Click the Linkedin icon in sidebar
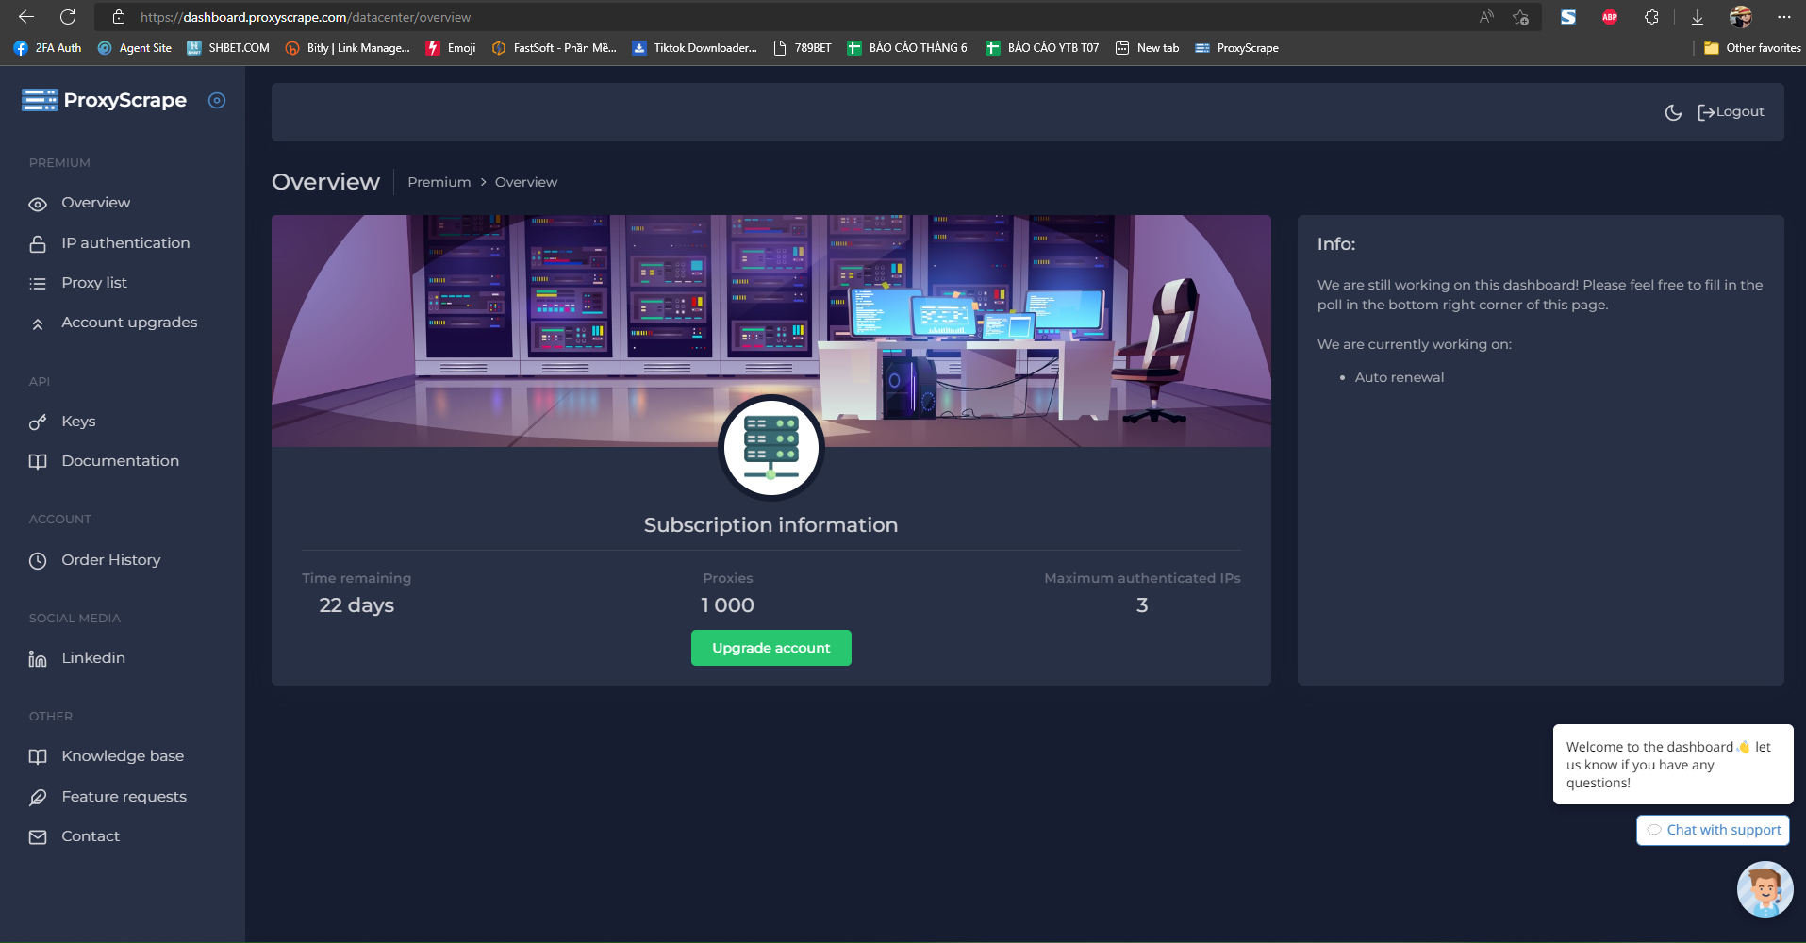 click(x=38, y=658)
